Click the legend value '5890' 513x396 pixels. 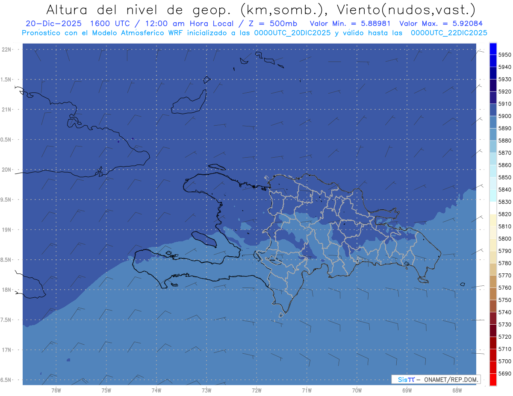tap(504, 128)
